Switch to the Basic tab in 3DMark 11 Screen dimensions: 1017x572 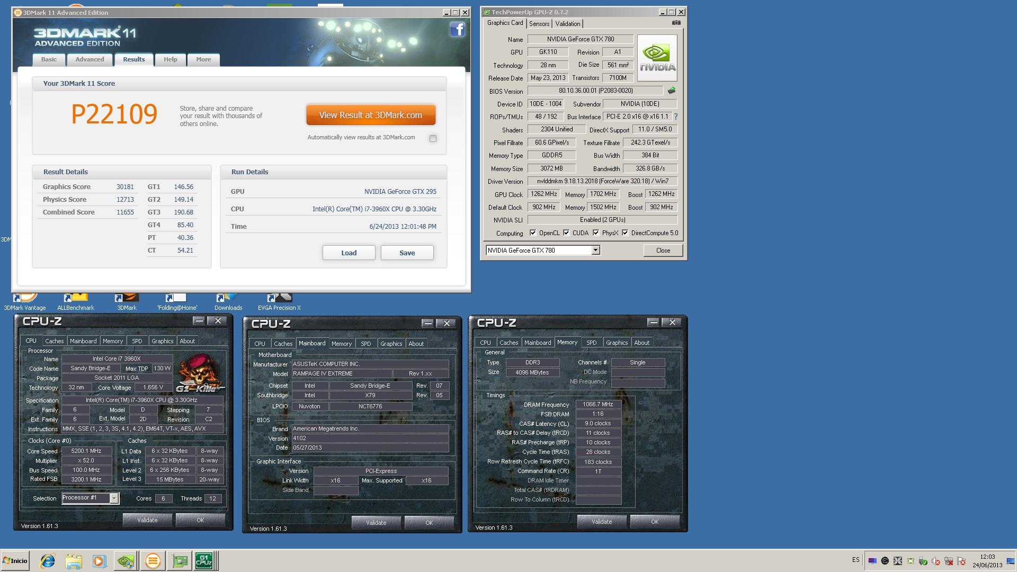point(49,59)
